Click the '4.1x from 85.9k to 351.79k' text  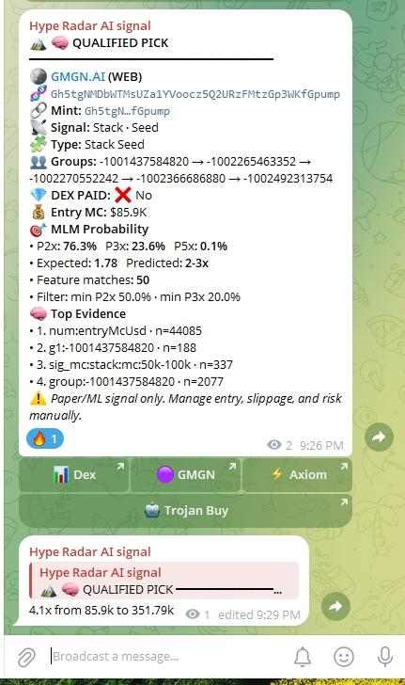point(101,611)
